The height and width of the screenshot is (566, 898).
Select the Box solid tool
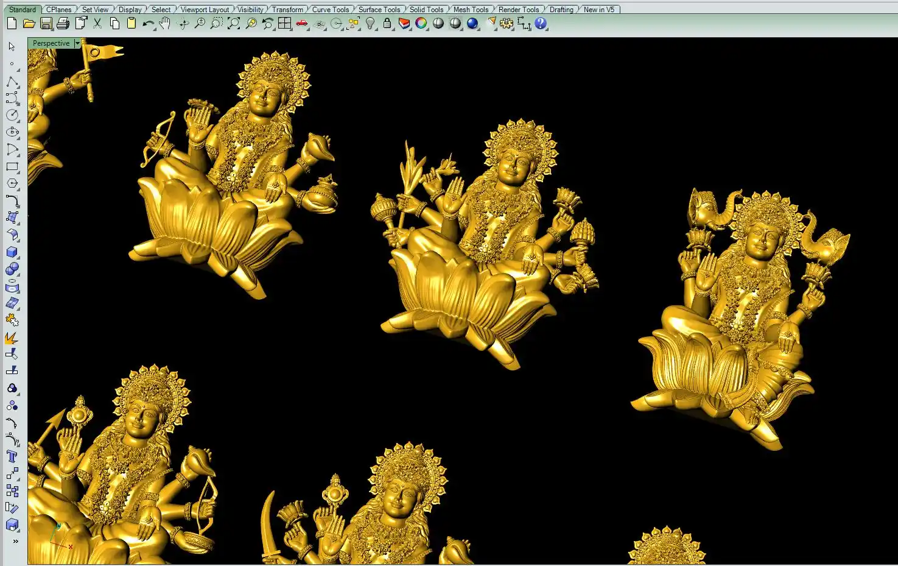point(12,252)
